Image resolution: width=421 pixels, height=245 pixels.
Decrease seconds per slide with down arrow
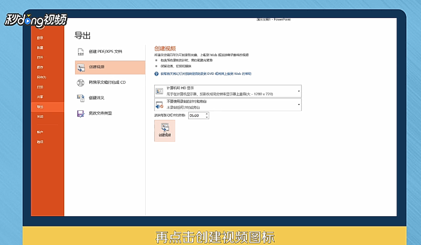click(207, 117)
